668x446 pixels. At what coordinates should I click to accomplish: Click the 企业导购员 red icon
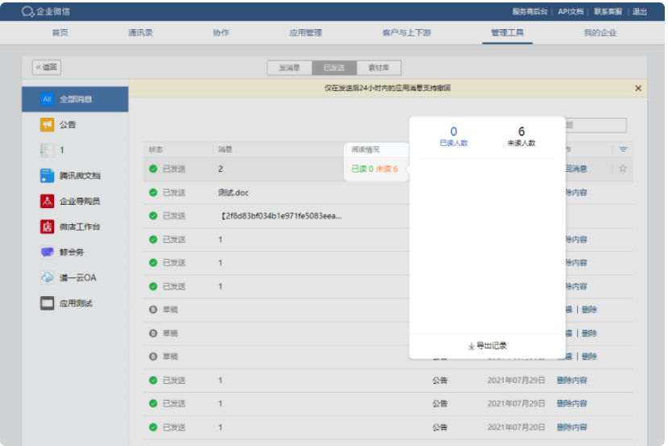coord(47,201)
